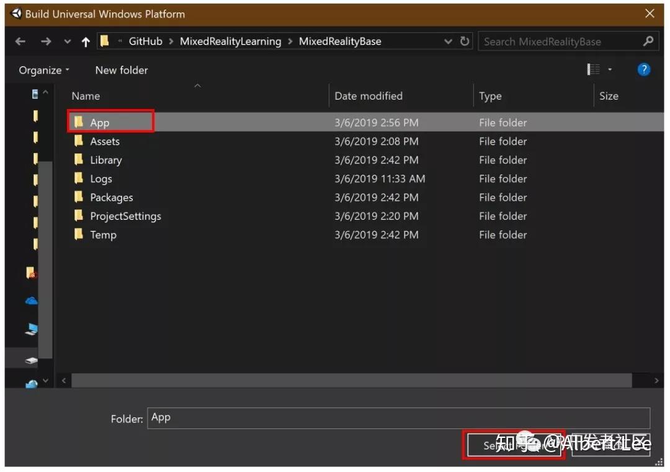670x472 pixels.
Task: Click the Library folder icon
Action: click(79, 160)
